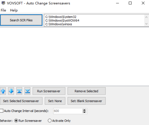The width and height of the screenshot is (149, 125).
Task: Click Remove Selected button
Action: (x=87, y=91)
